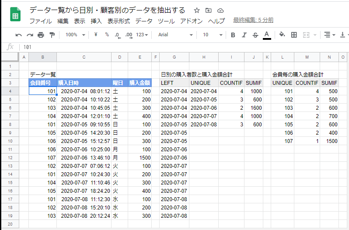
Task: Open the font size 10 dropdown
Action: 213,35
